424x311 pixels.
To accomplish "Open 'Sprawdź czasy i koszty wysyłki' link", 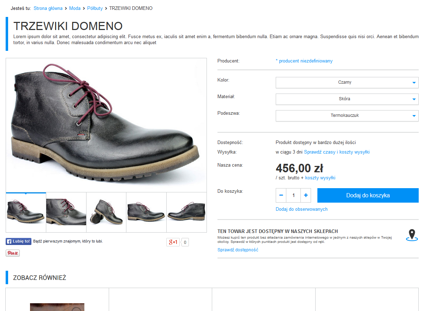I will [x=336, y=152].
